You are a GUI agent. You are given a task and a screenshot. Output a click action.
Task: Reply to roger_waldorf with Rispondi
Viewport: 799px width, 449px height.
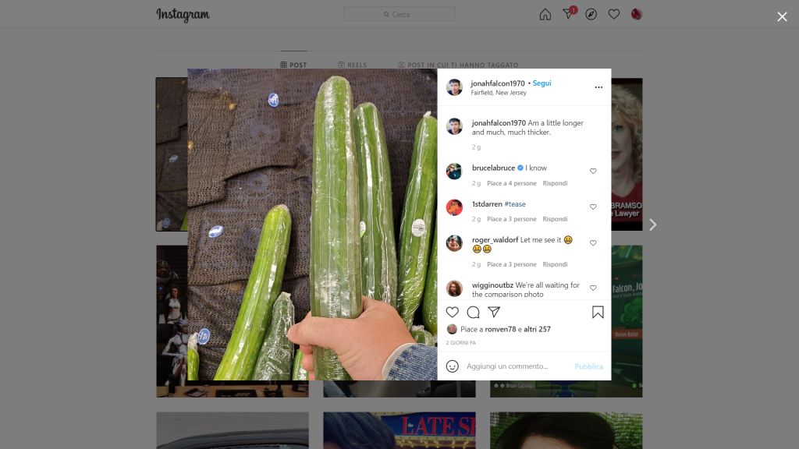tap(555, 264)
